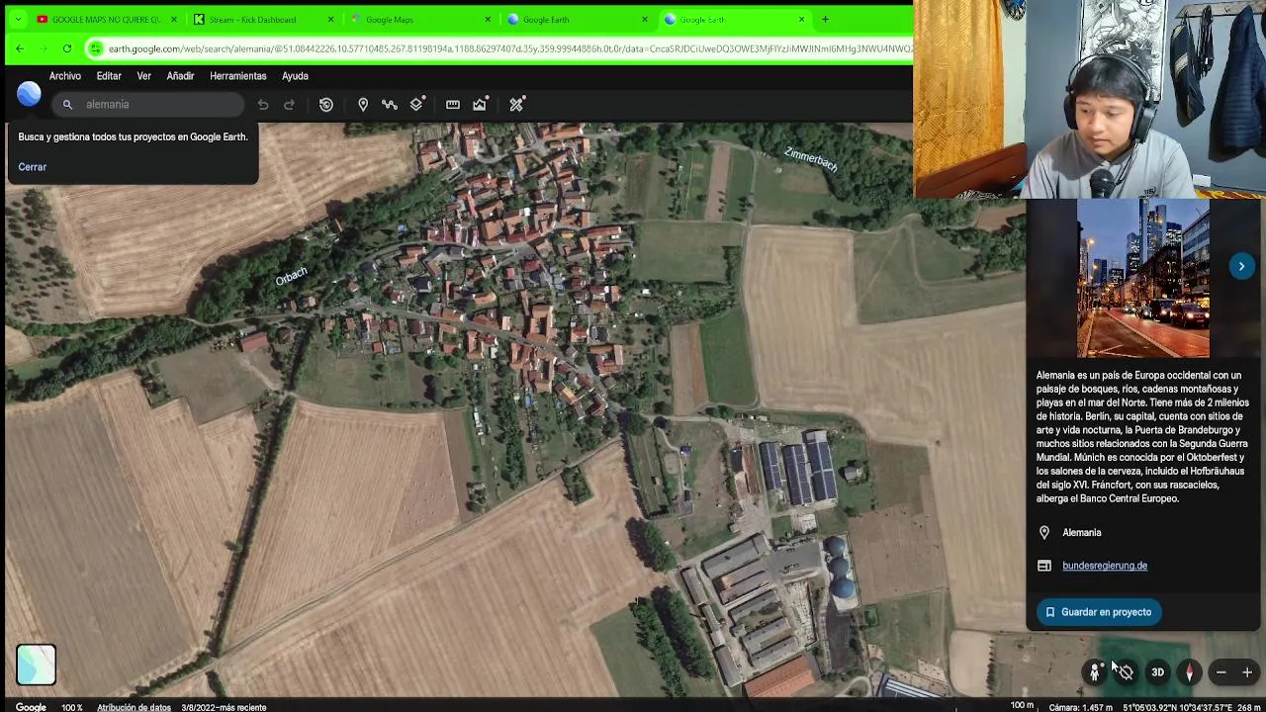Activate Street View pegman
The width and height of the screenshot is (1266, 712).
pyautogui.click(x=1094, y=672)
